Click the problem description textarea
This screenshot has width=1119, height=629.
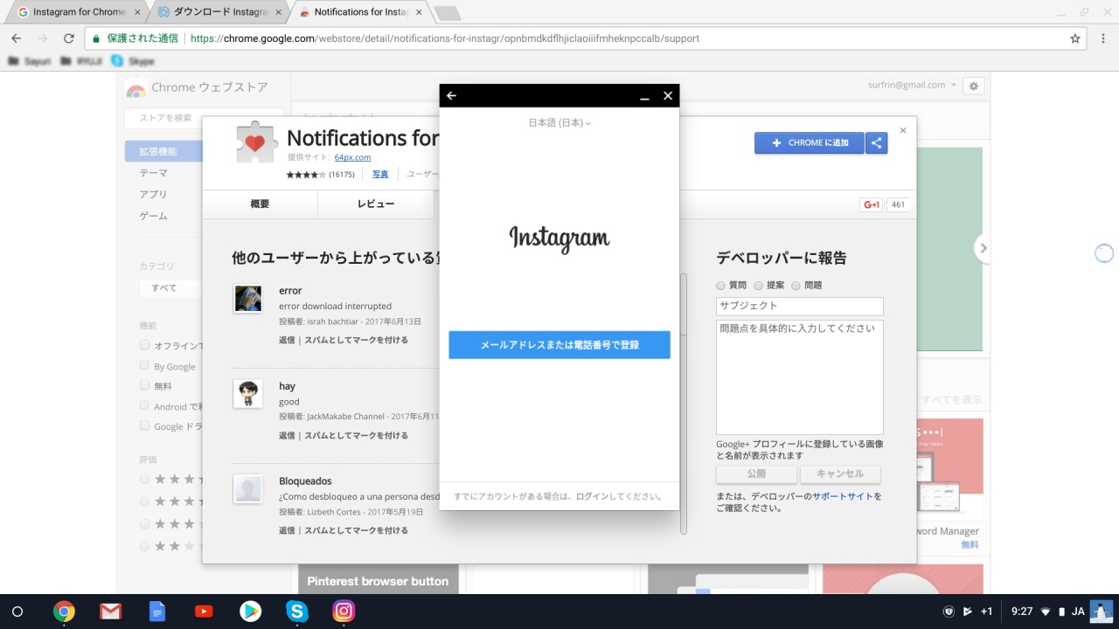coord(800,377)
